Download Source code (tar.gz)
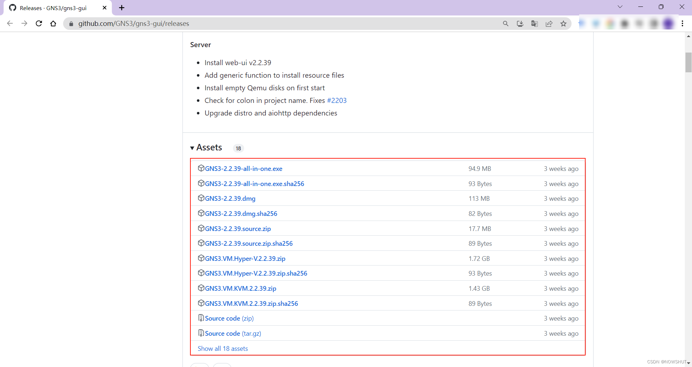 [x=233, y=334]
